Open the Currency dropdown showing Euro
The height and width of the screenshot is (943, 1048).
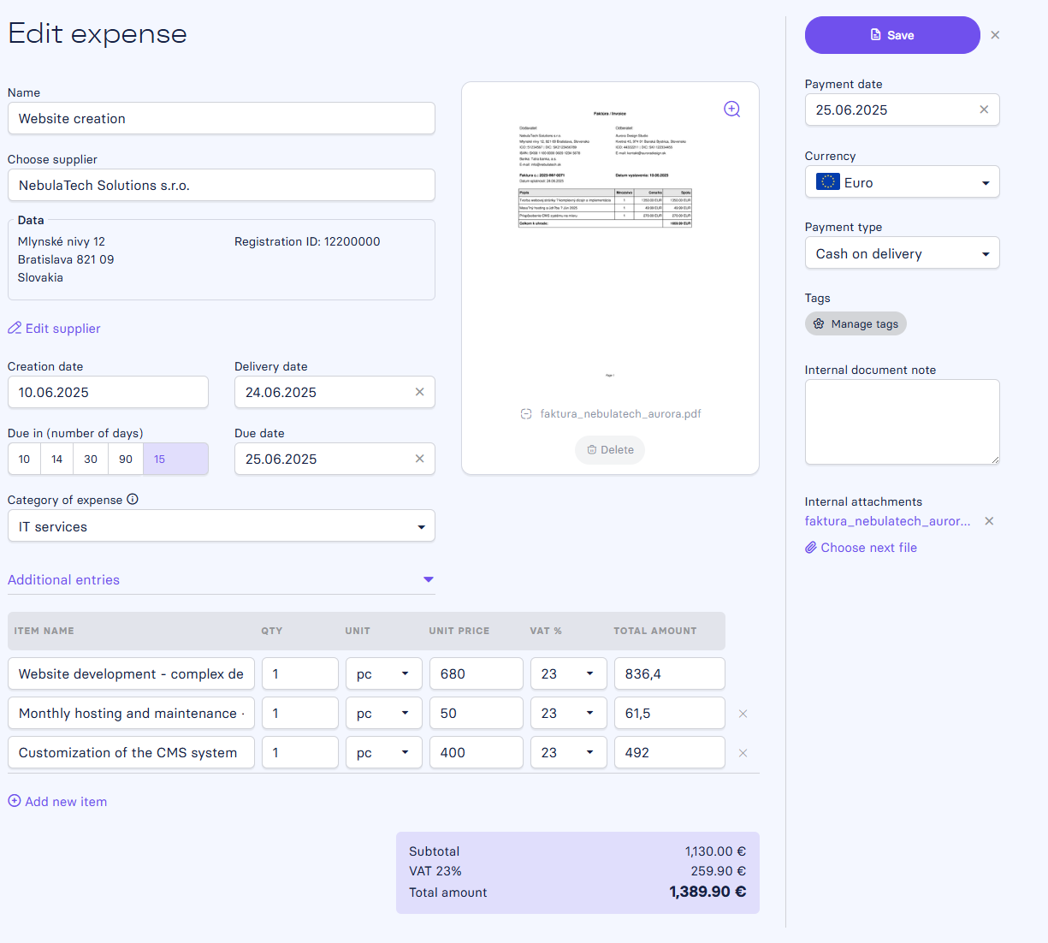(902, 182)
